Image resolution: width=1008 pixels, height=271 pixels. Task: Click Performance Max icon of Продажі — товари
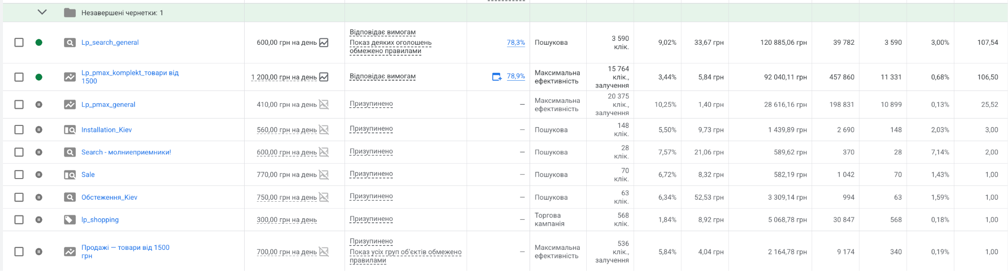coord(70,251)
